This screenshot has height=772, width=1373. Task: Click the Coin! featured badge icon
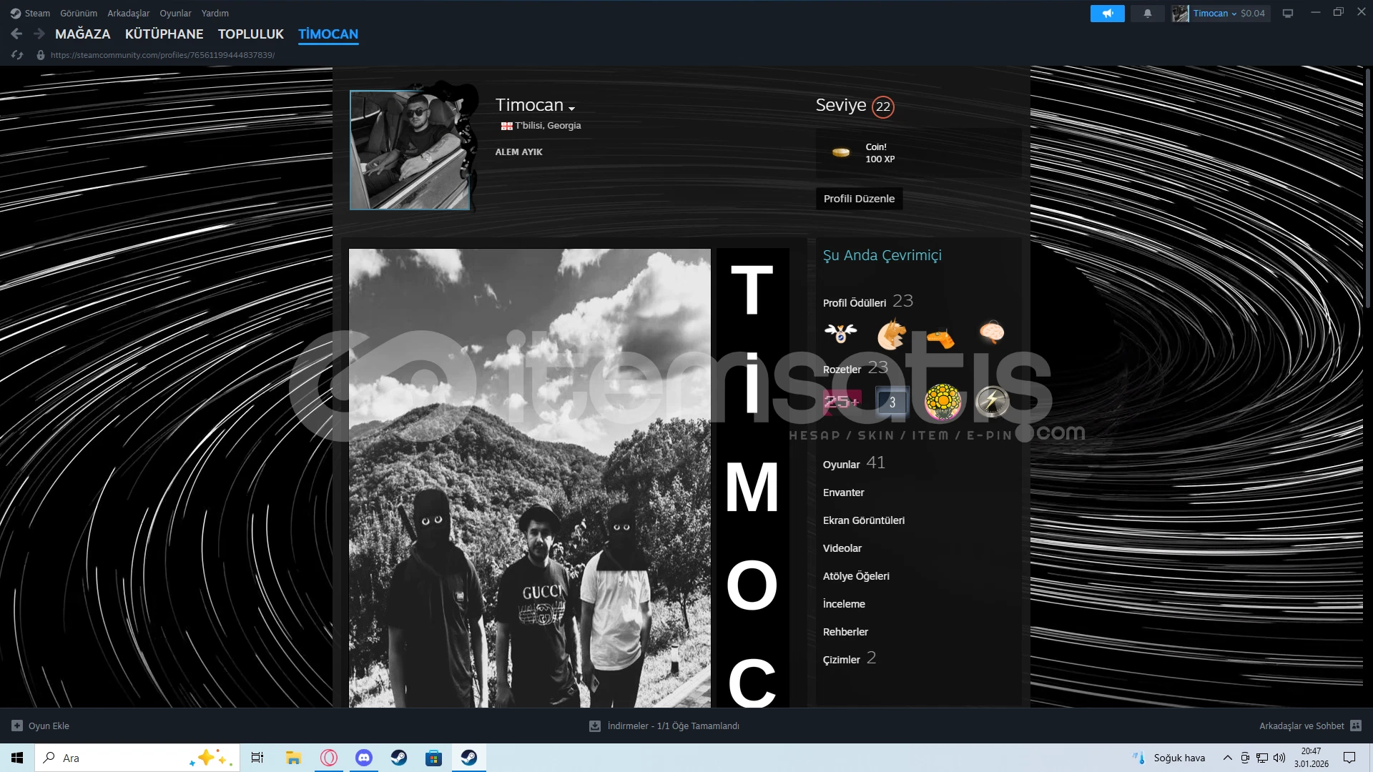tap(841, 152)
